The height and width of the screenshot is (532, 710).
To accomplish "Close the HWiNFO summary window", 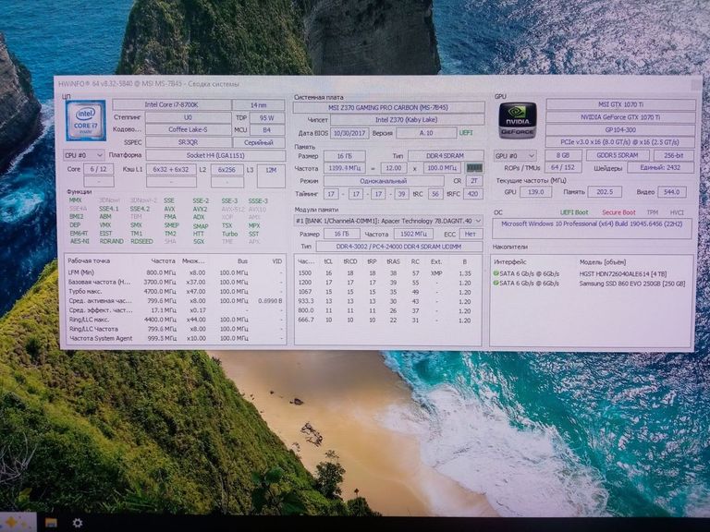I will point(696,84).
